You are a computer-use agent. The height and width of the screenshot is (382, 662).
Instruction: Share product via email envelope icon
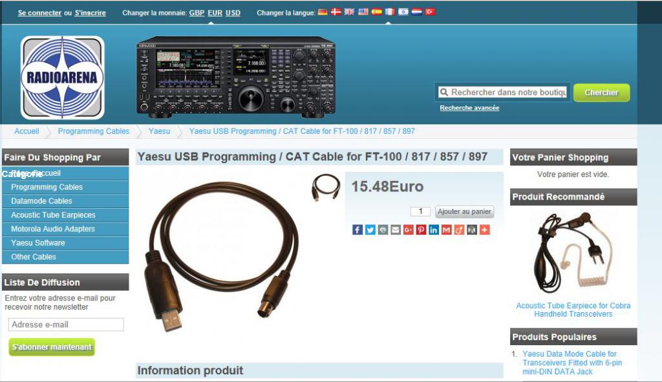396,229
